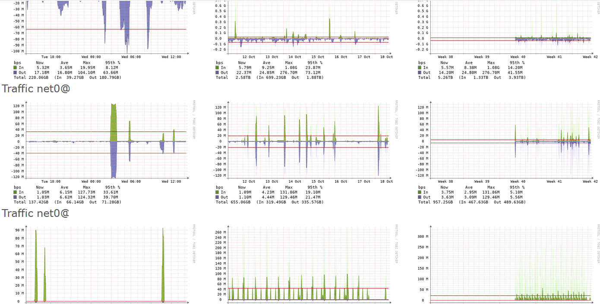The height and width of the screenshot is (304, 600).
Task: Click the green In swatch beside 5.79M
Action: 217,68
